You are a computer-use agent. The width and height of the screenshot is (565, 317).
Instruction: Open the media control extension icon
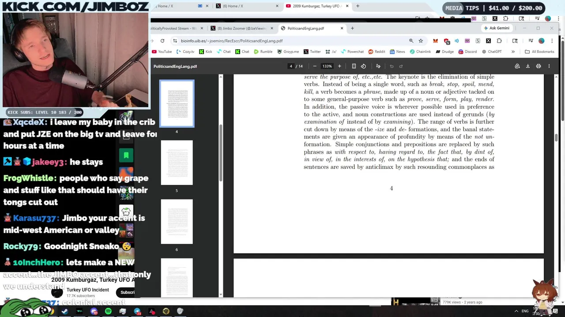531,41
